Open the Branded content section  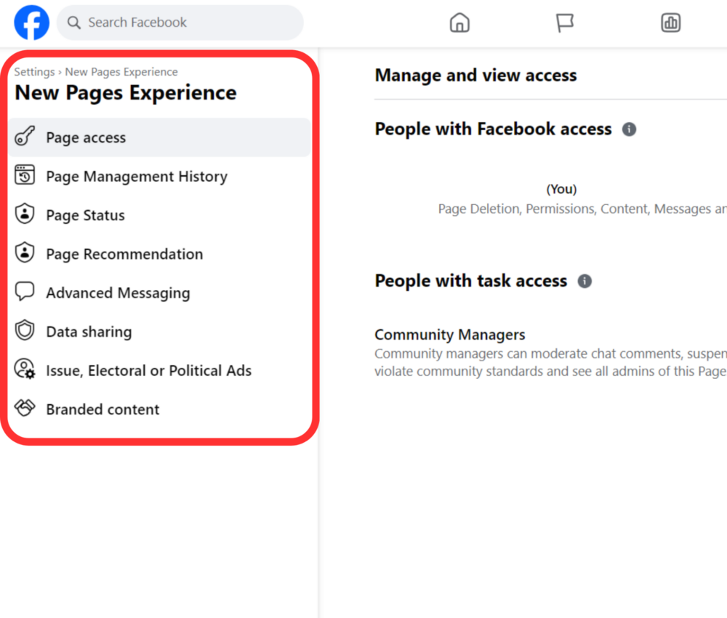click(x=102, y=409)
